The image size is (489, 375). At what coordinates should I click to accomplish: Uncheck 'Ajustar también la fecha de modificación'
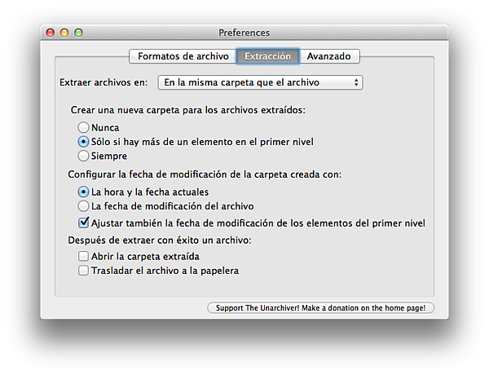tap(83, 222)
